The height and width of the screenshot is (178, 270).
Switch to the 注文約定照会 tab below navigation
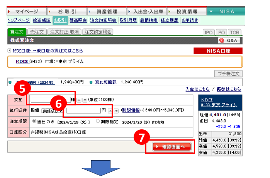point(98,32)
